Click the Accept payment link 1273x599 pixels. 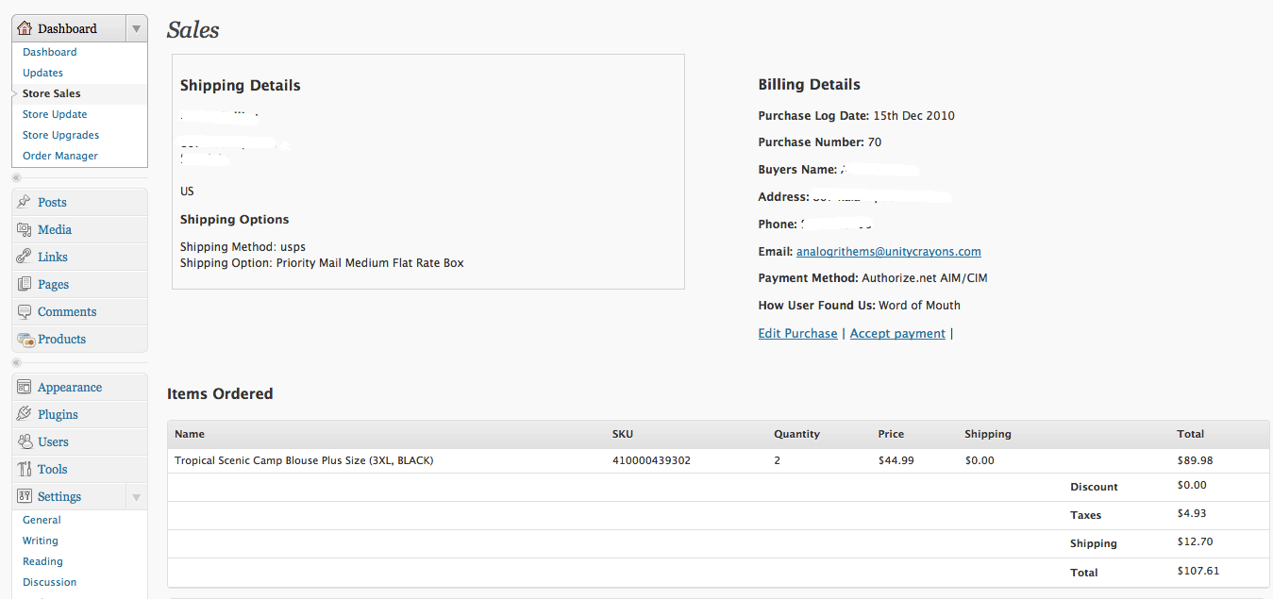coord(897,333)
